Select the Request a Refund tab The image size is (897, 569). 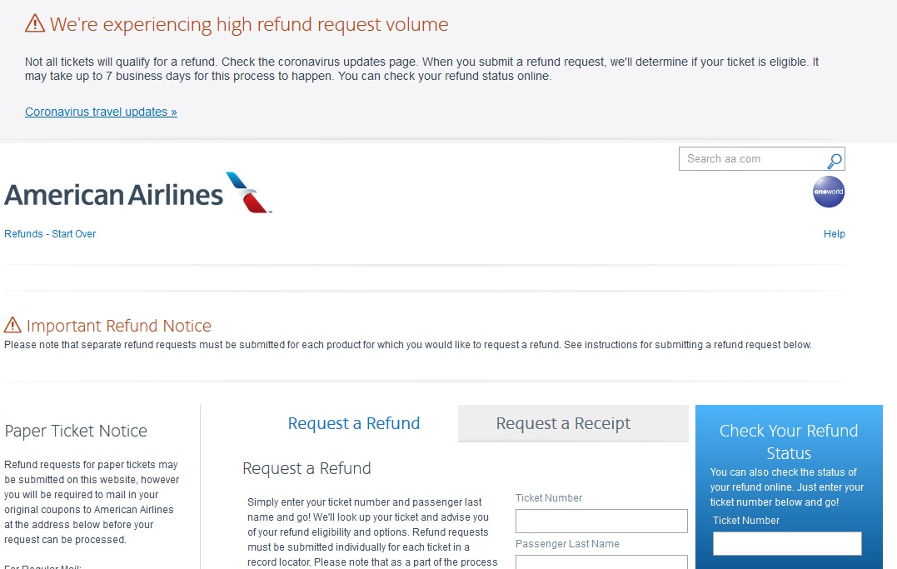pos(353,423)
